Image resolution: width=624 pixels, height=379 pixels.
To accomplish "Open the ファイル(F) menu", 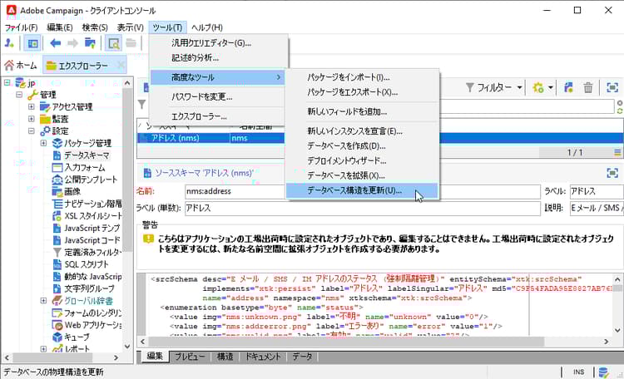I will click(21, 27).
